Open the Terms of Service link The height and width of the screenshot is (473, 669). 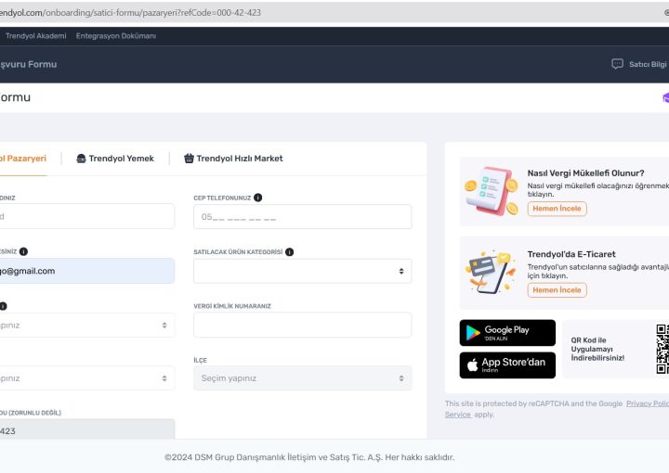point(458,415)
